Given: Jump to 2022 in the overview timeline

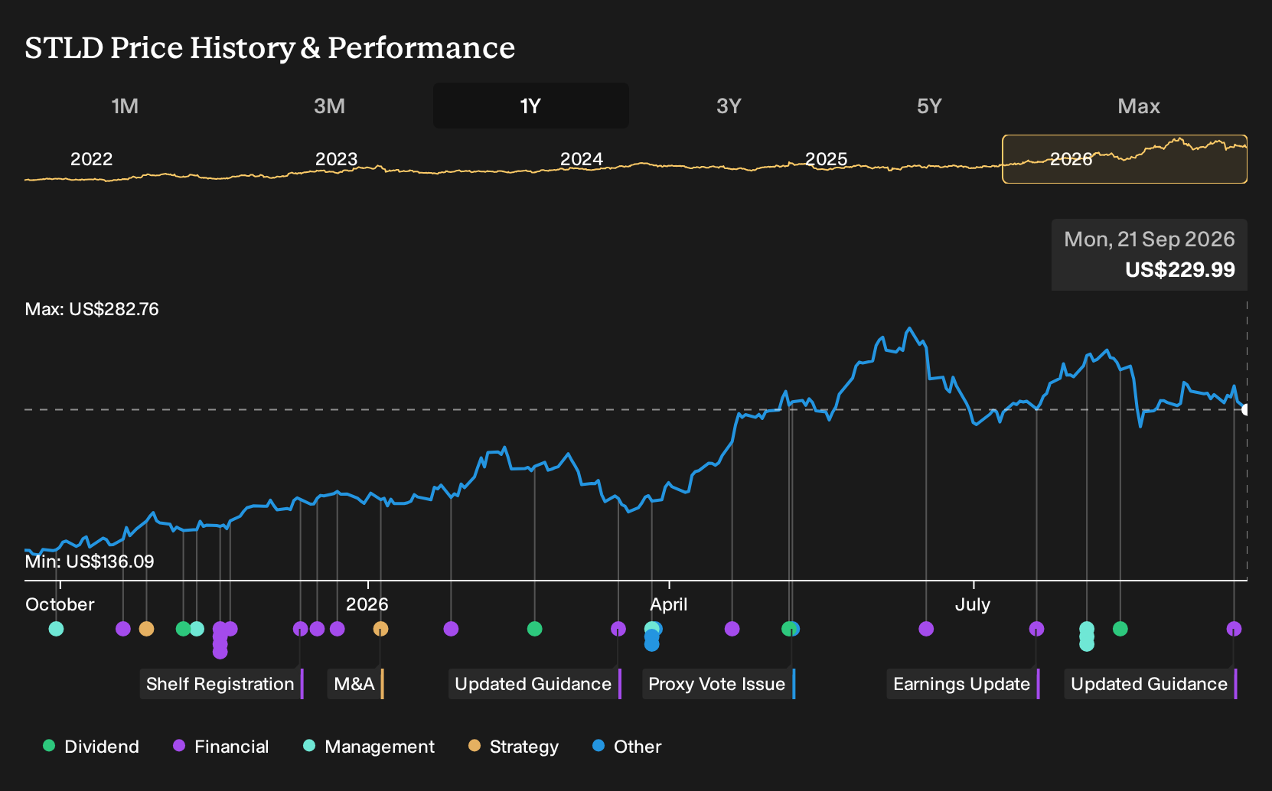Looking at the screenshot, I should (x=91, y=159).
